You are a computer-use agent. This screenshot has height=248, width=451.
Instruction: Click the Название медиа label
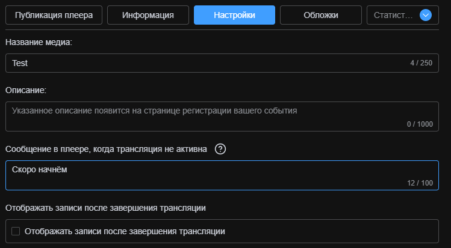click(39, 43)
